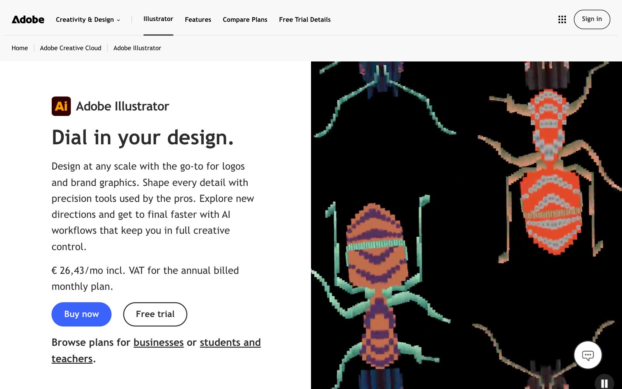The image size is (622, 389).
Task: Click the Buy now button
Action: pos(82,314)
